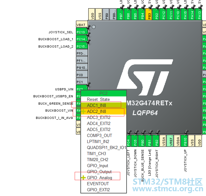Select EVENTOUT in pin menu
206x196 pixels.
[x=103, y=184]
